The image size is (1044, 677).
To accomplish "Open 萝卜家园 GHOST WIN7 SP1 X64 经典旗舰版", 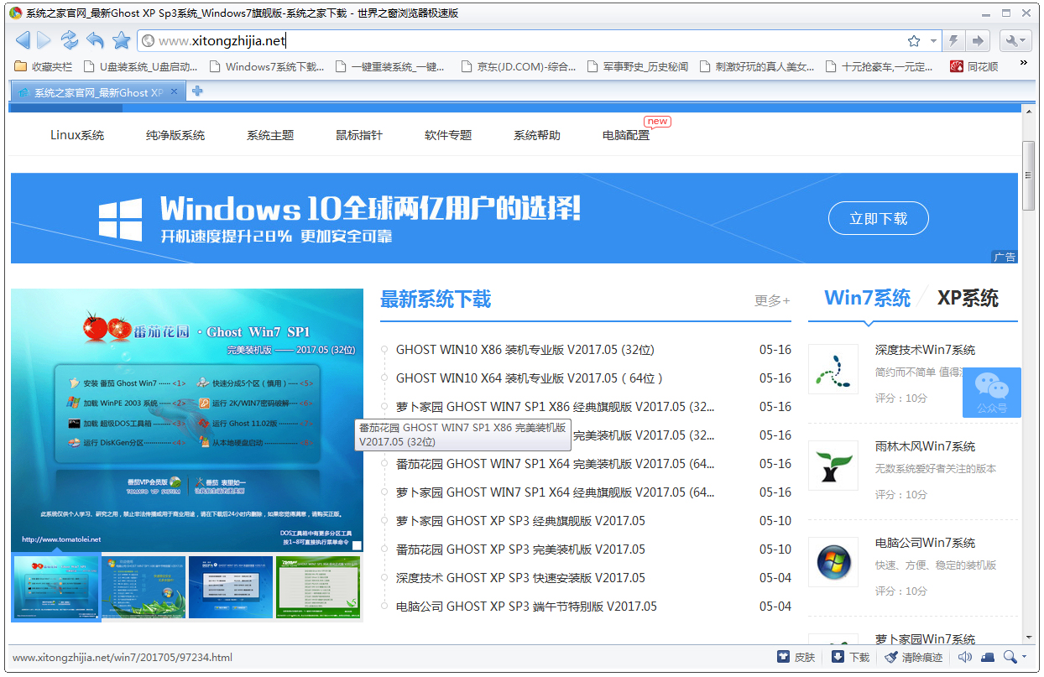I will [x=556, y=492].
